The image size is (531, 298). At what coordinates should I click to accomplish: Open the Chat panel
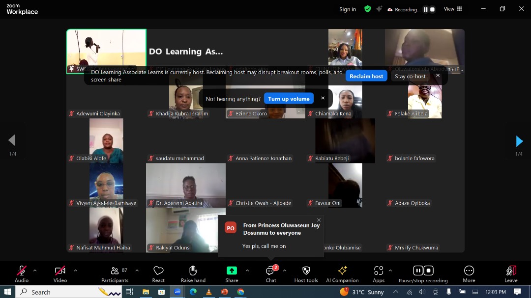point(270,271)
